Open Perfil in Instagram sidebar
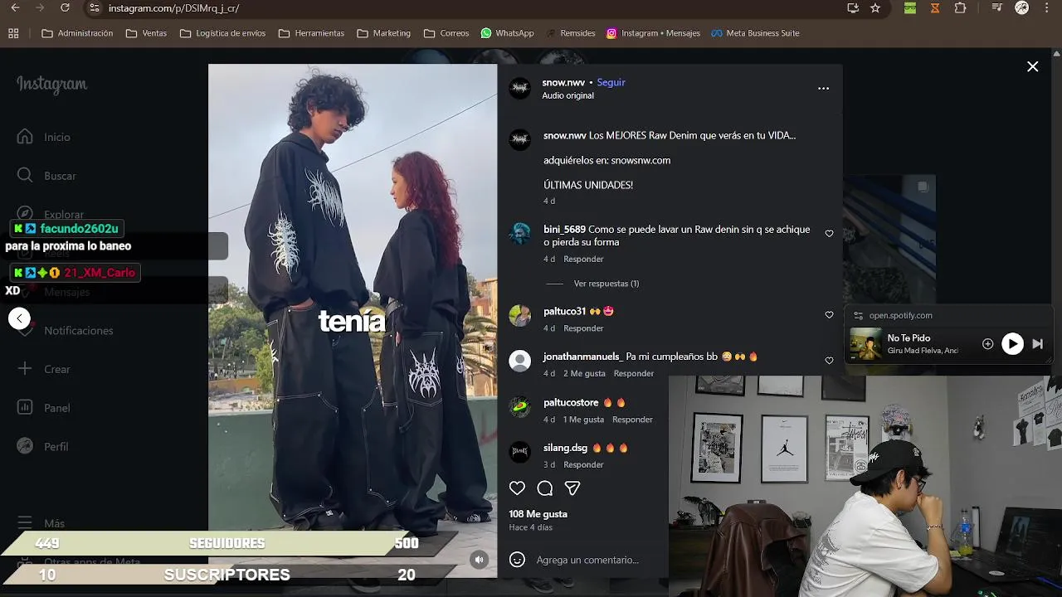 point(45,446)
